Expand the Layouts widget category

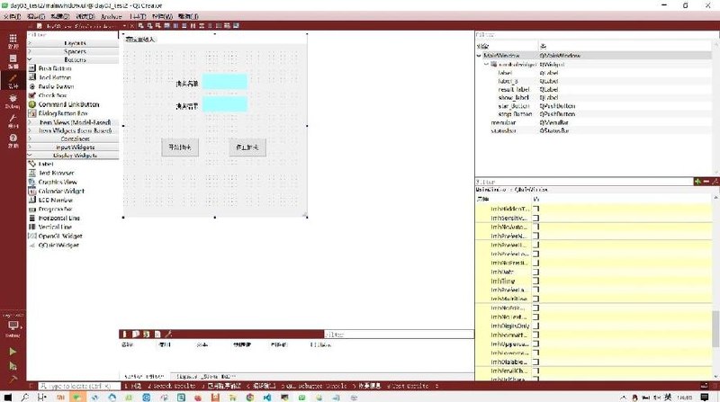tap(74, 42)
